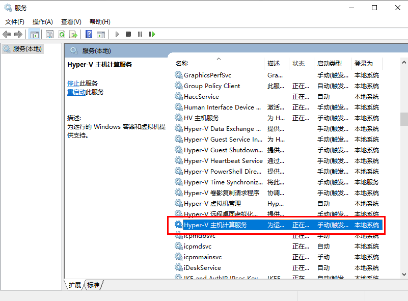The width and height of the screenshot is (408, 301).
Task: Select the icpmmainsvc service name
Action: tap(202, 257)
